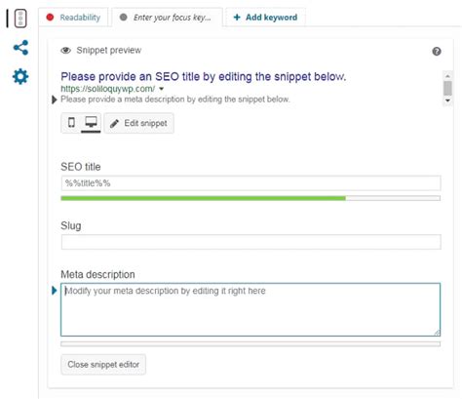
Task: Switch to desktop preview icon
Action: pyautogui.click(x=91, y=123)
